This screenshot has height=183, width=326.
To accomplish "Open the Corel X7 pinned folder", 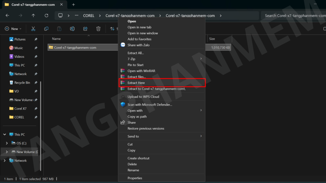I will tap(20, 109).
